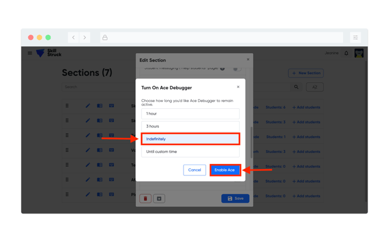Click the Enable Ace button
389x242 pixels.
pyautogui.click(x=225, y=170)
